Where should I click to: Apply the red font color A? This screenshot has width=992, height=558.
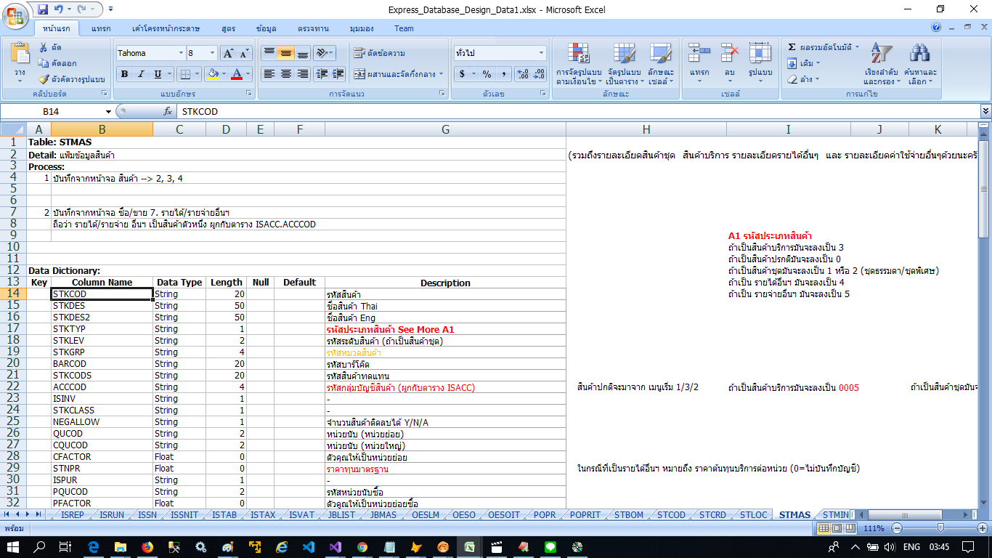coord(236,74)
